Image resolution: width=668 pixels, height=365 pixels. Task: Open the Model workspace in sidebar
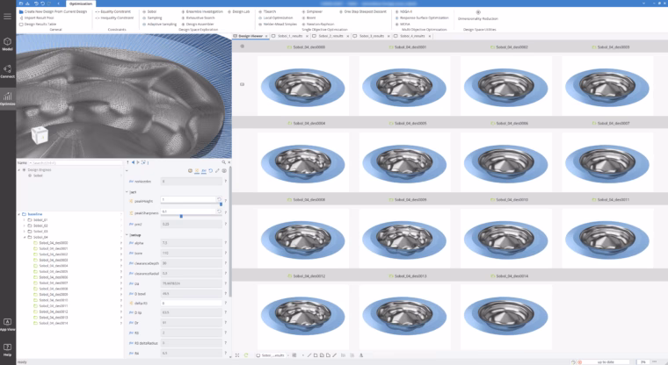point(7,44)
